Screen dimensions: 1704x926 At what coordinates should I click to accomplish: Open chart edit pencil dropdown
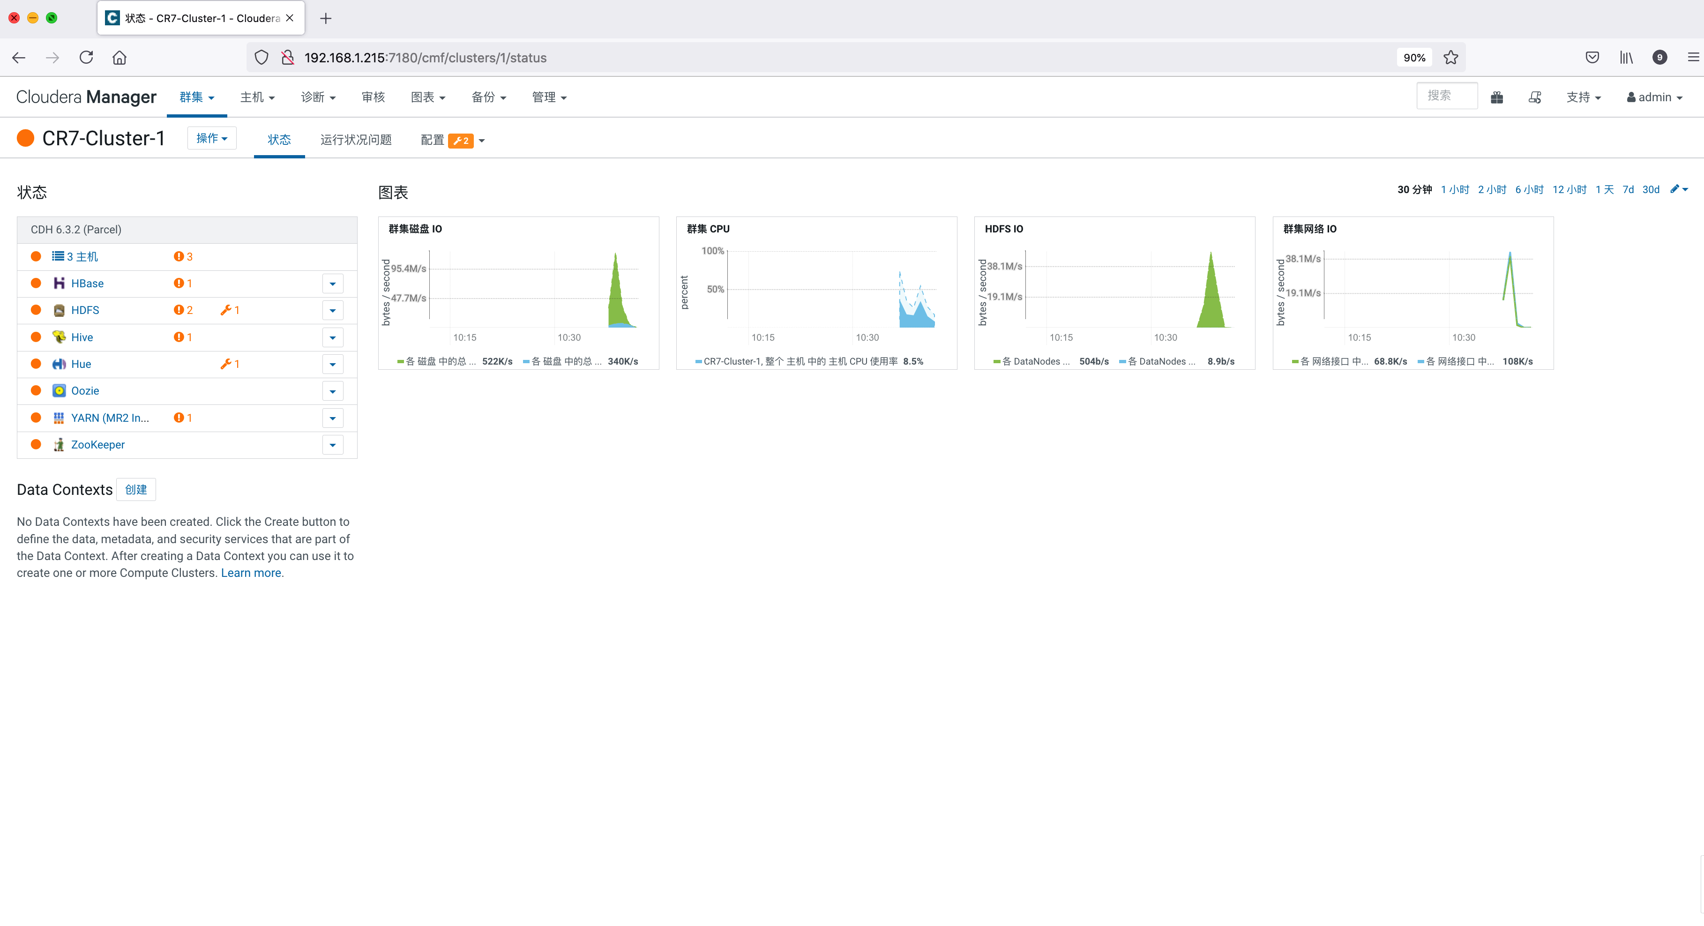[1678, 189]
